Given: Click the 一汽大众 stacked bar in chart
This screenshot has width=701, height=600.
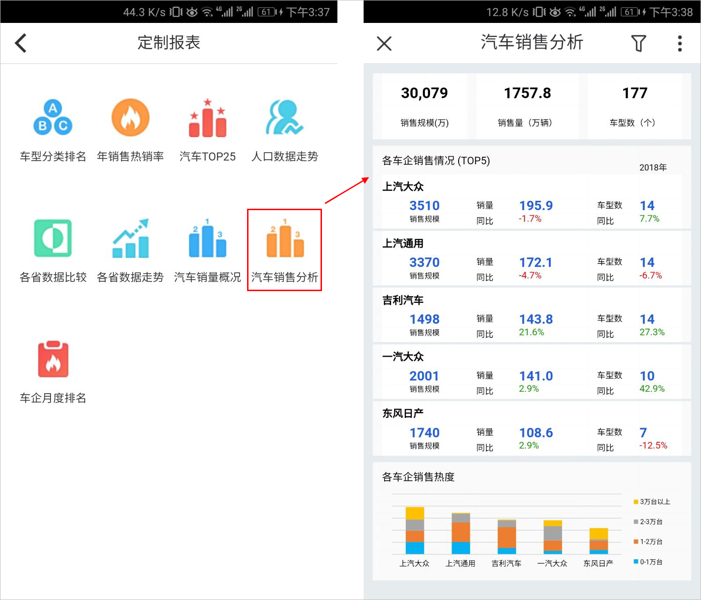Looking at the screenshot, I should (x=553, y=537).
